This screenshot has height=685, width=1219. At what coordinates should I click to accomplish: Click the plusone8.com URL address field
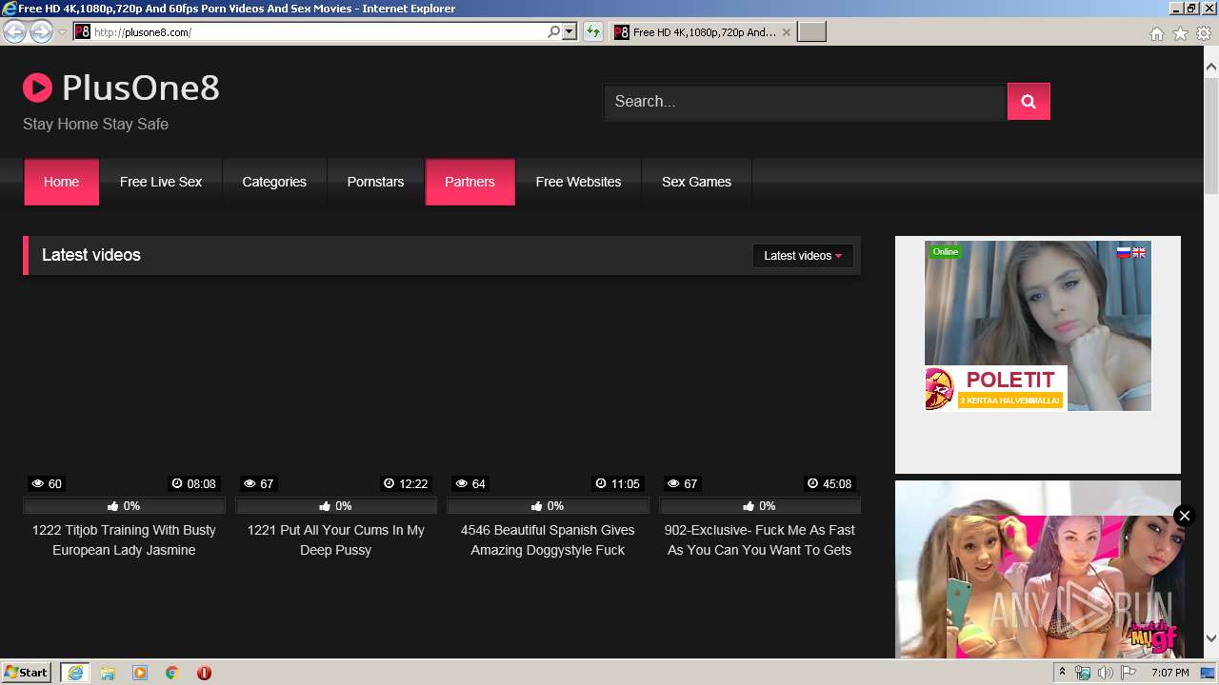319,31
